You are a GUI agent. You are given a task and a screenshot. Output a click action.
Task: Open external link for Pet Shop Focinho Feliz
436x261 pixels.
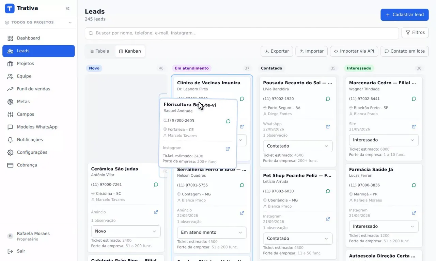point(328,219)
